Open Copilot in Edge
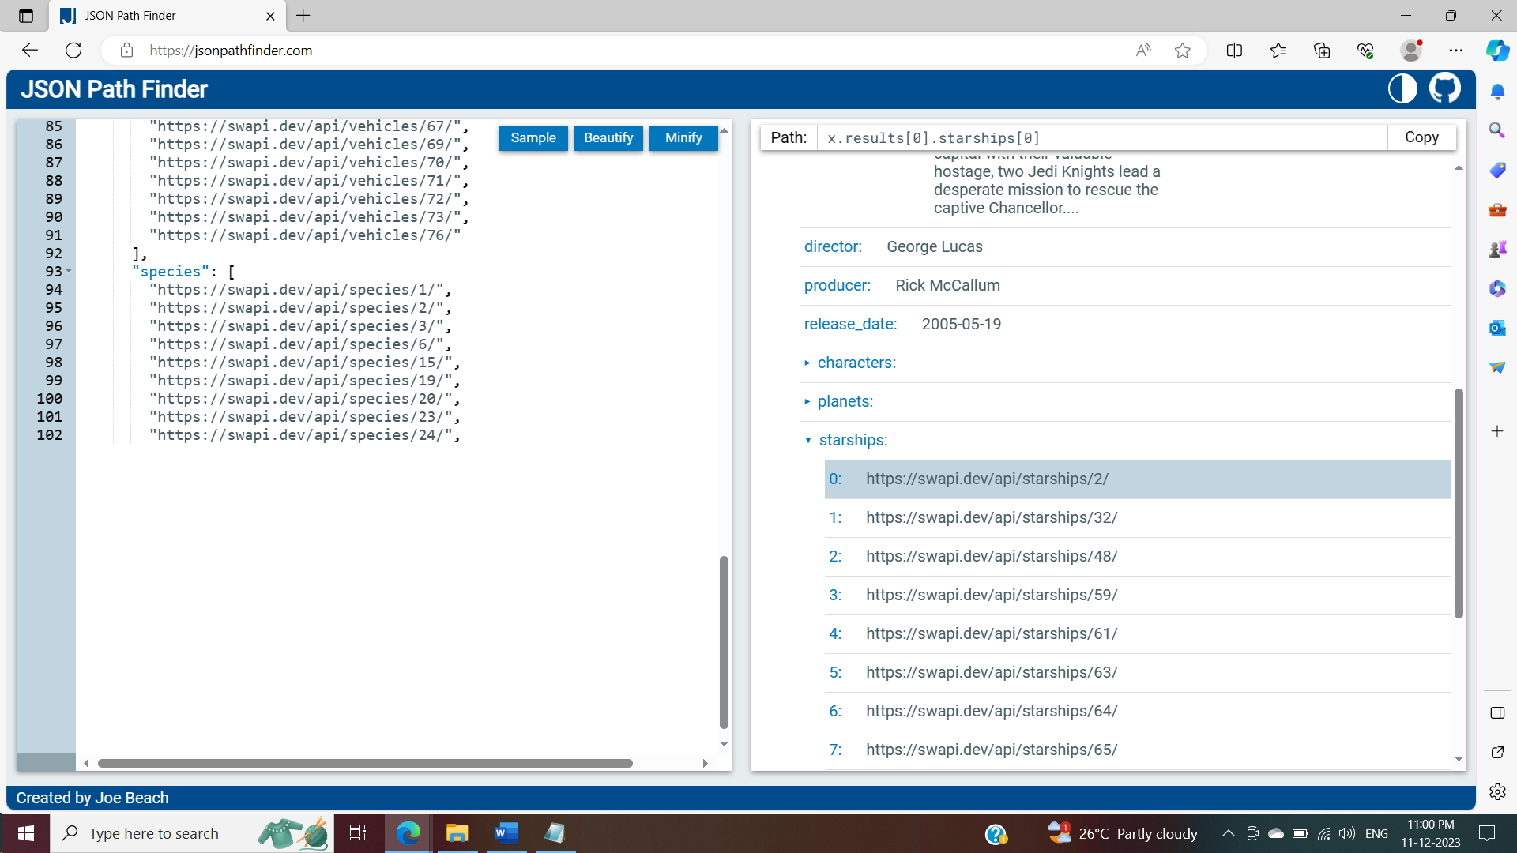 pos(1496,50)
